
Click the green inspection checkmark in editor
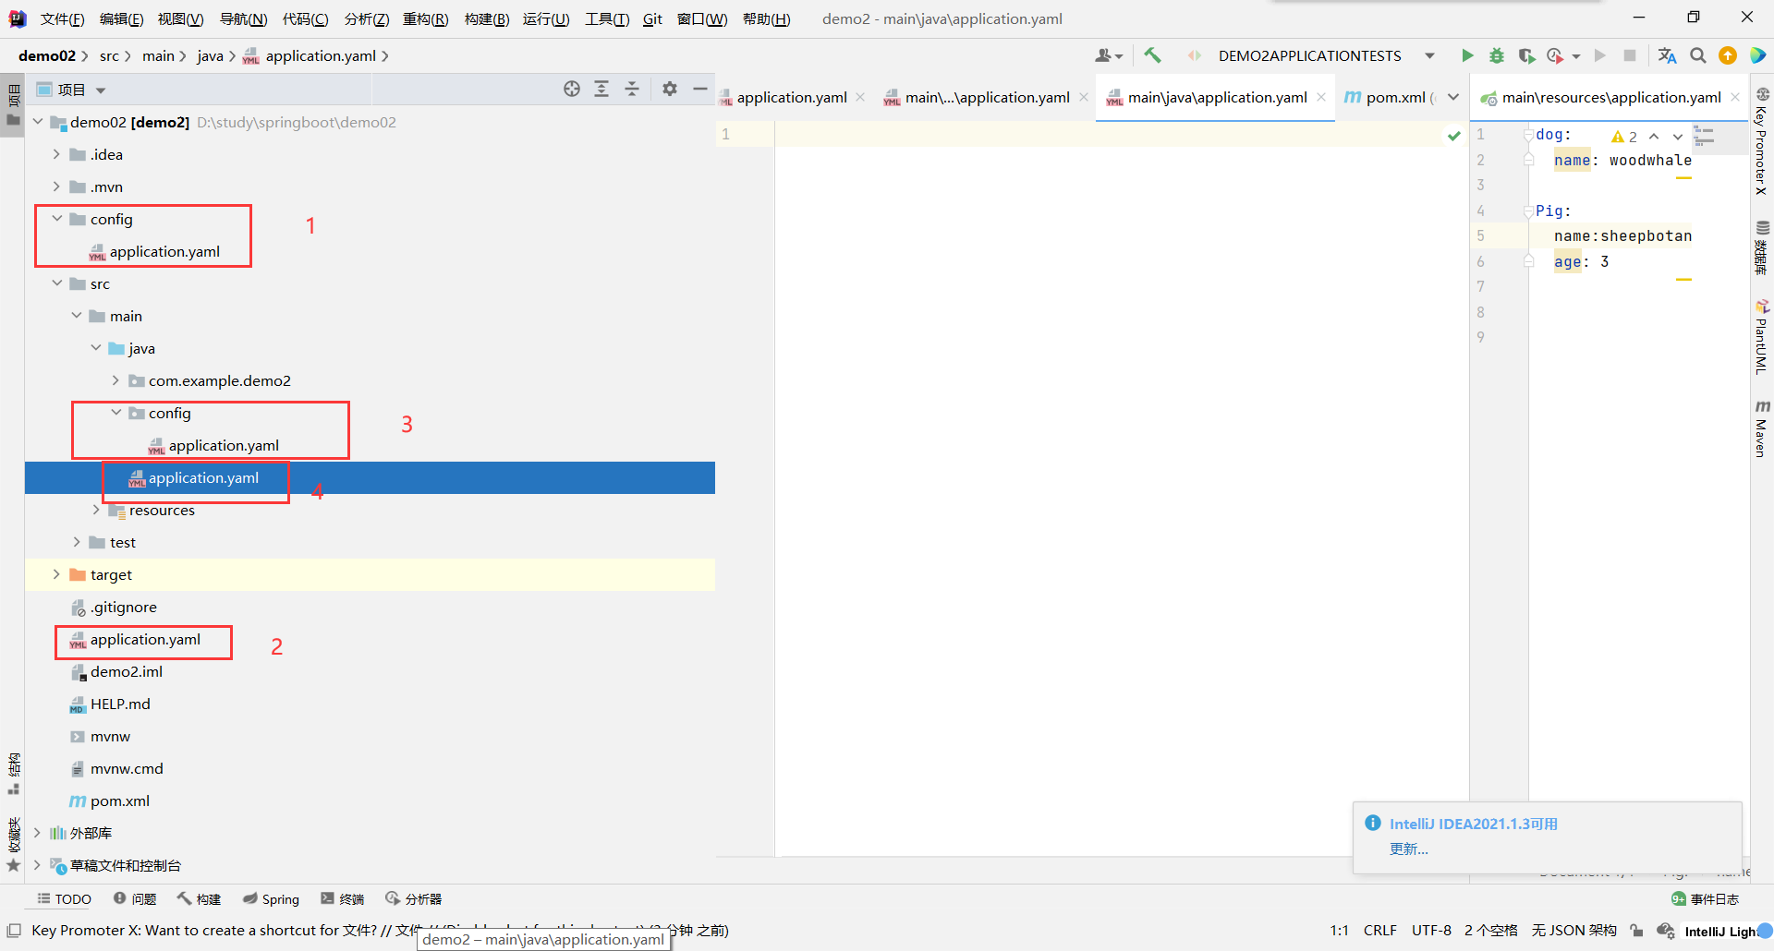point(1454,135)
